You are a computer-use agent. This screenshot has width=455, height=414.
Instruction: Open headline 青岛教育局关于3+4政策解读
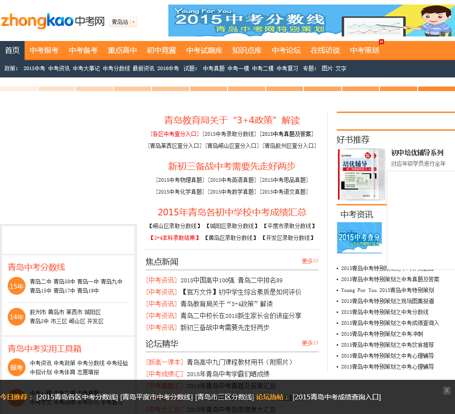click(x=232, y=120)
